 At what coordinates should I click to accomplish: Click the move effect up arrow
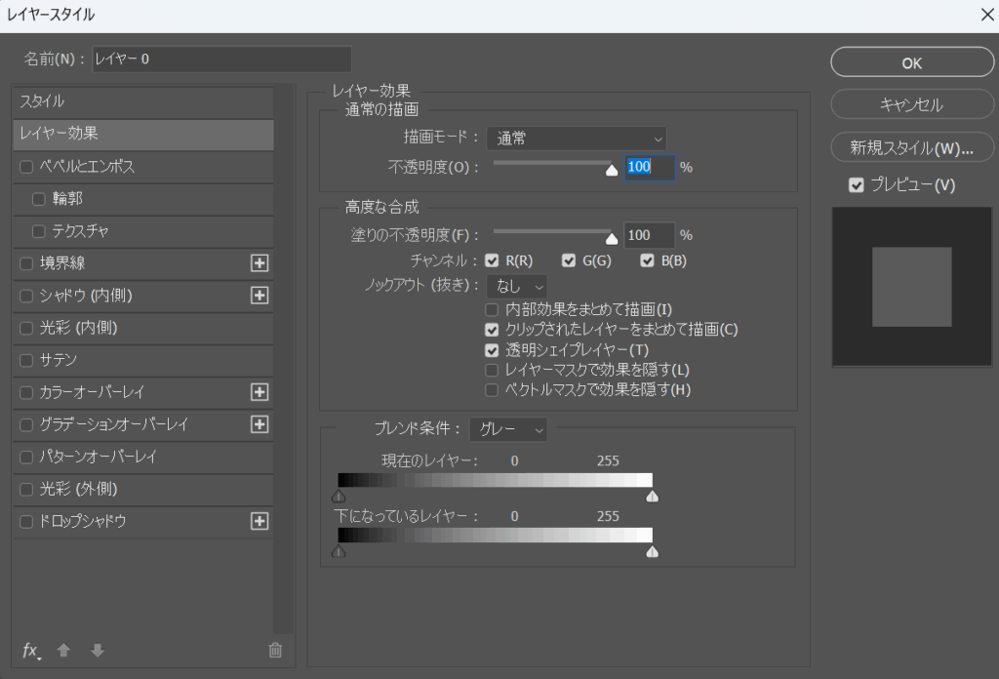pos(63,650)
